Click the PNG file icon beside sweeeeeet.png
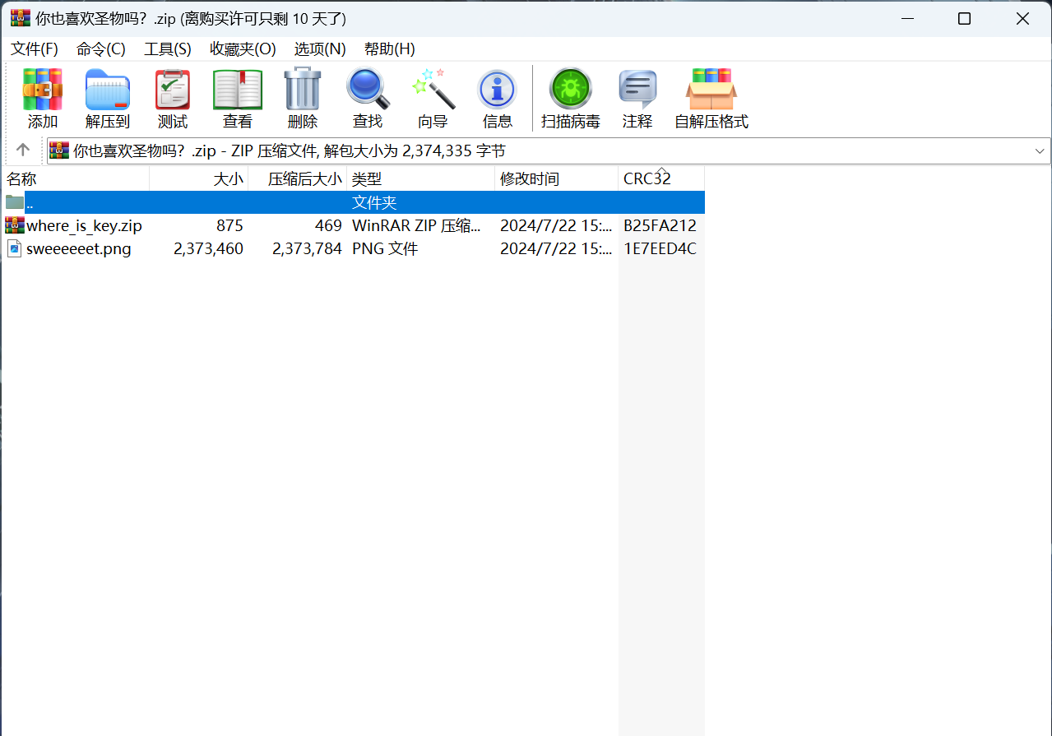Viewport: 1052px width, 736px height. pyautogui.click(x=15, y=248)
